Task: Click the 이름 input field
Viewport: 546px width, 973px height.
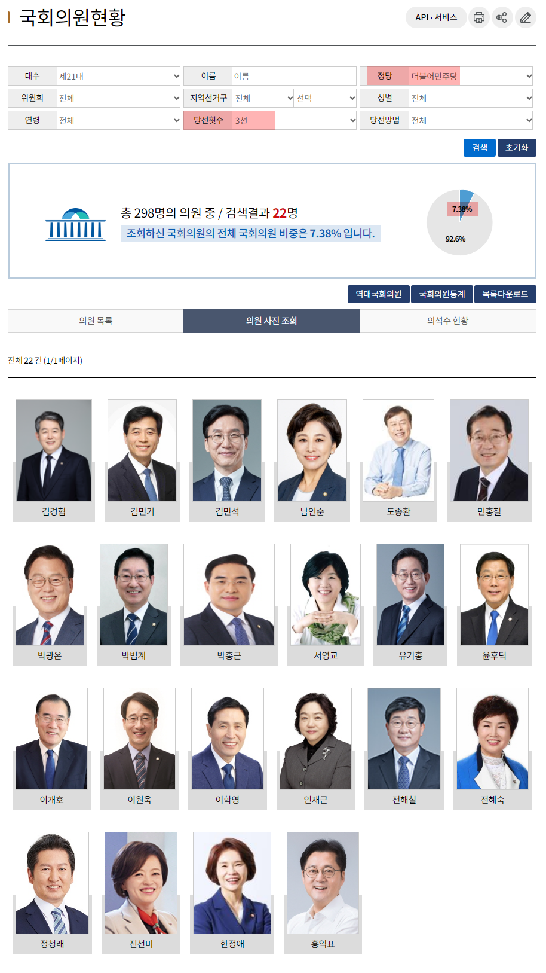Action: [294, 76]
